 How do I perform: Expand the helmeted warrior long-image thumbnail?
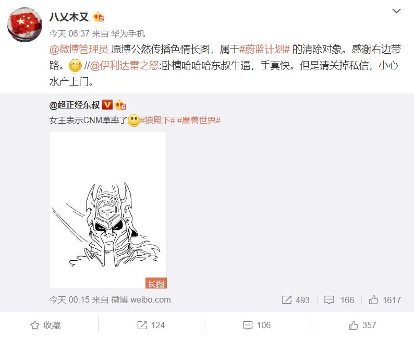coord(108,210)
